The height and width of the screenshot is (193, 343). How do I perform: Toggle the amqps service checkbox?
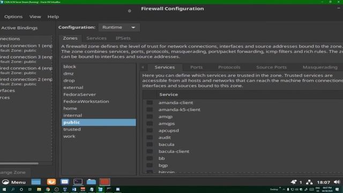pos(150,123)
